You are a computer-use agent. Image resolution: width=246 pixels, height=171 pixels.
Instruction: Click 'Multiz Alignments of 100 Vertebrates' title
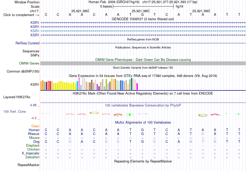(143, 122)
